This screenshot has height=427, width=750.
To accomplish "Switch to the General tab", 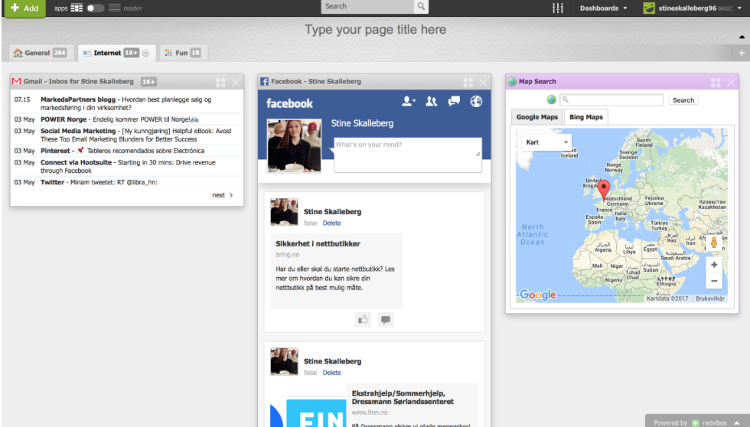I will pyautogui.click(x=40, y=53).
